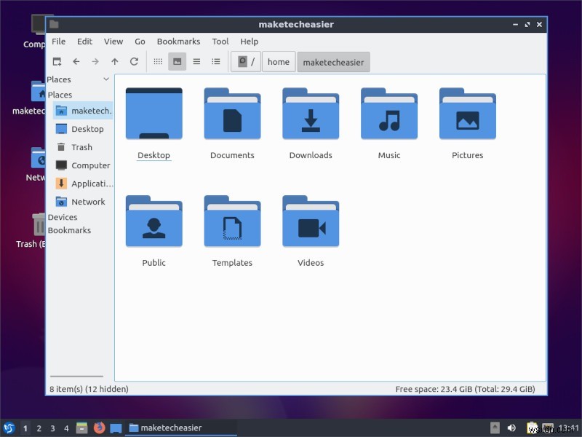Mute the system volume in the tray
Viewport: 582px width, 437px height.
point(511,428)
